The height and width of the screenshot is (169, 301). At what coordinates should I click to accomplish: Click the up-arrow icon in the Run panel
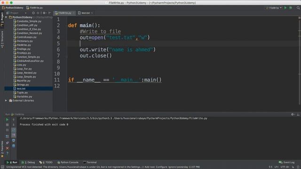coord(14,120)
